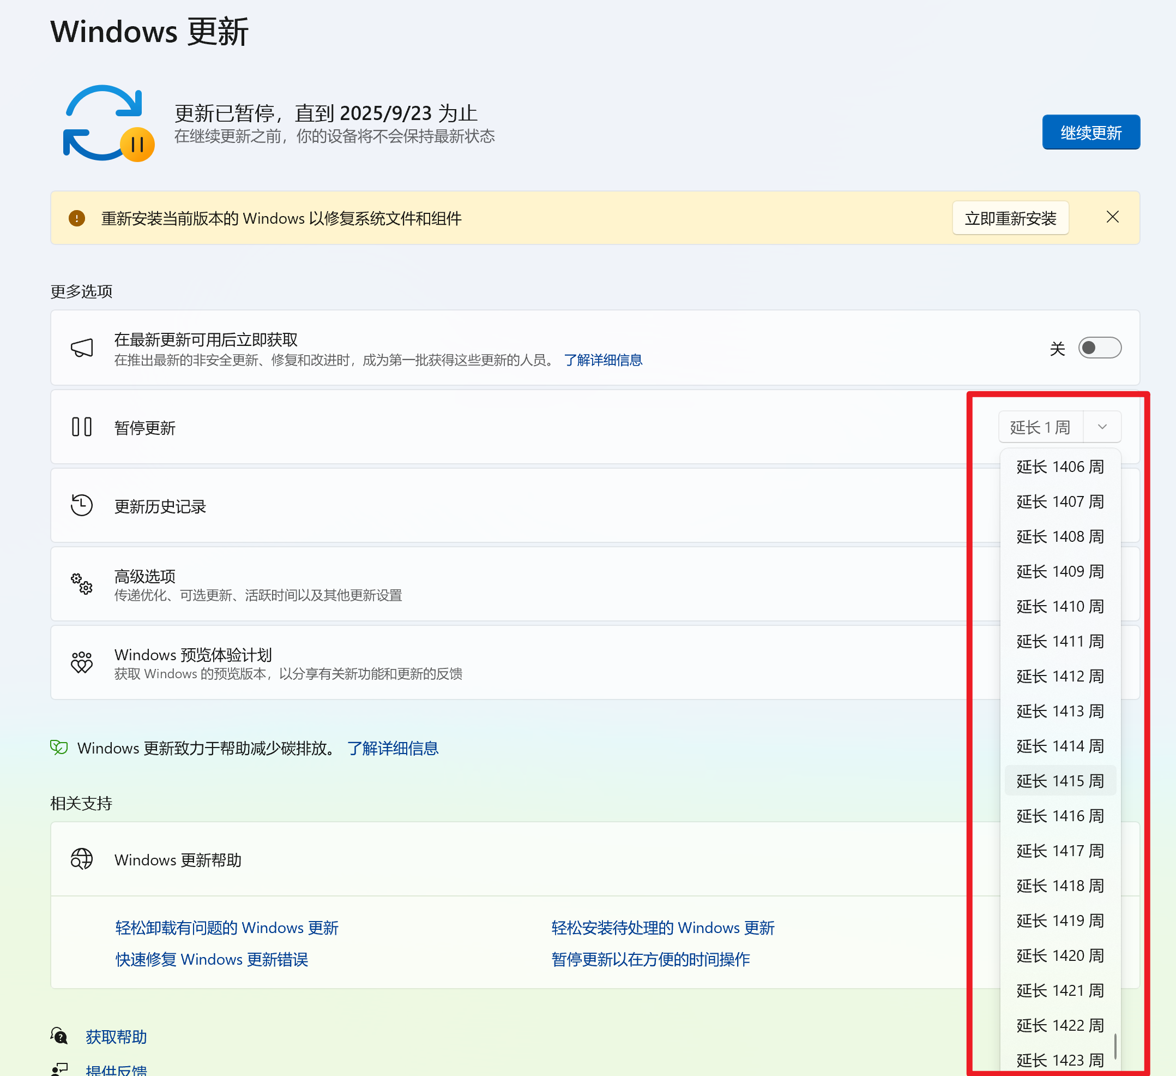This screenshot has height=1076, width=1176.
Task: Select 延长 1406 周 option
Action: click(1060, 467)
